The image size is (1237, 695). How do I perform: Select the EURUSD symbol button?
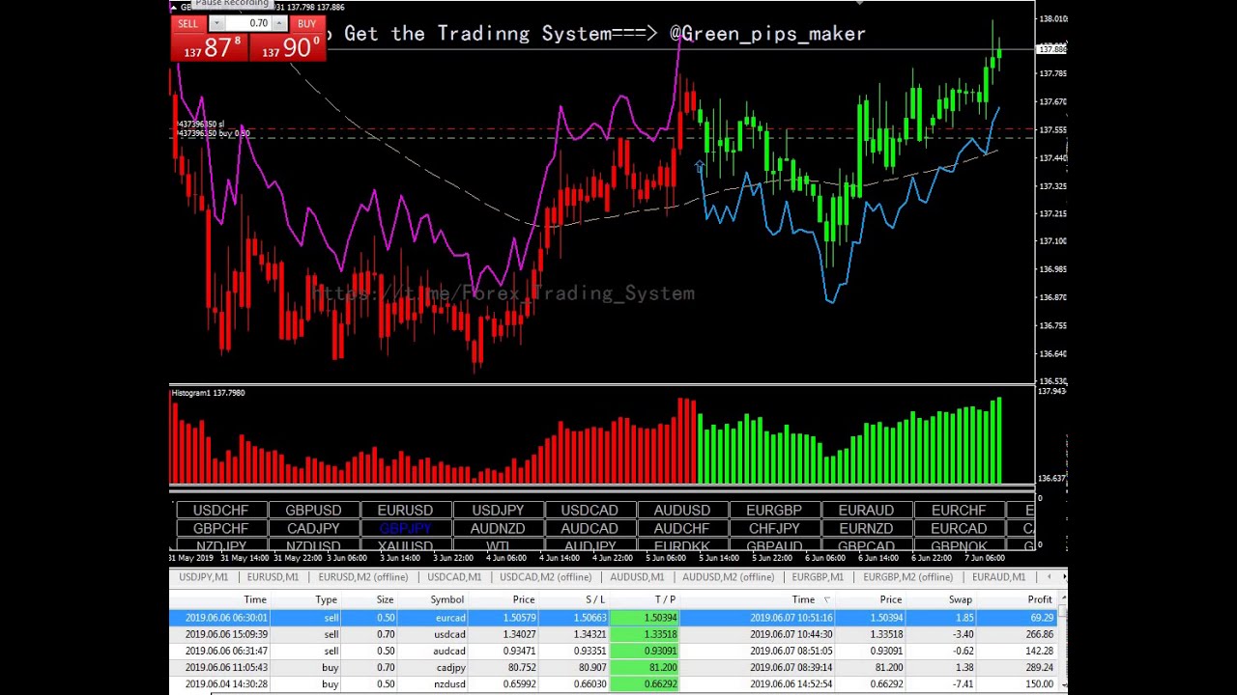405,510
